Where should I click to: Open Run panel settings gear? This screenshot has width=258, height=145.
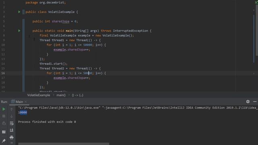tap(248, 101)
